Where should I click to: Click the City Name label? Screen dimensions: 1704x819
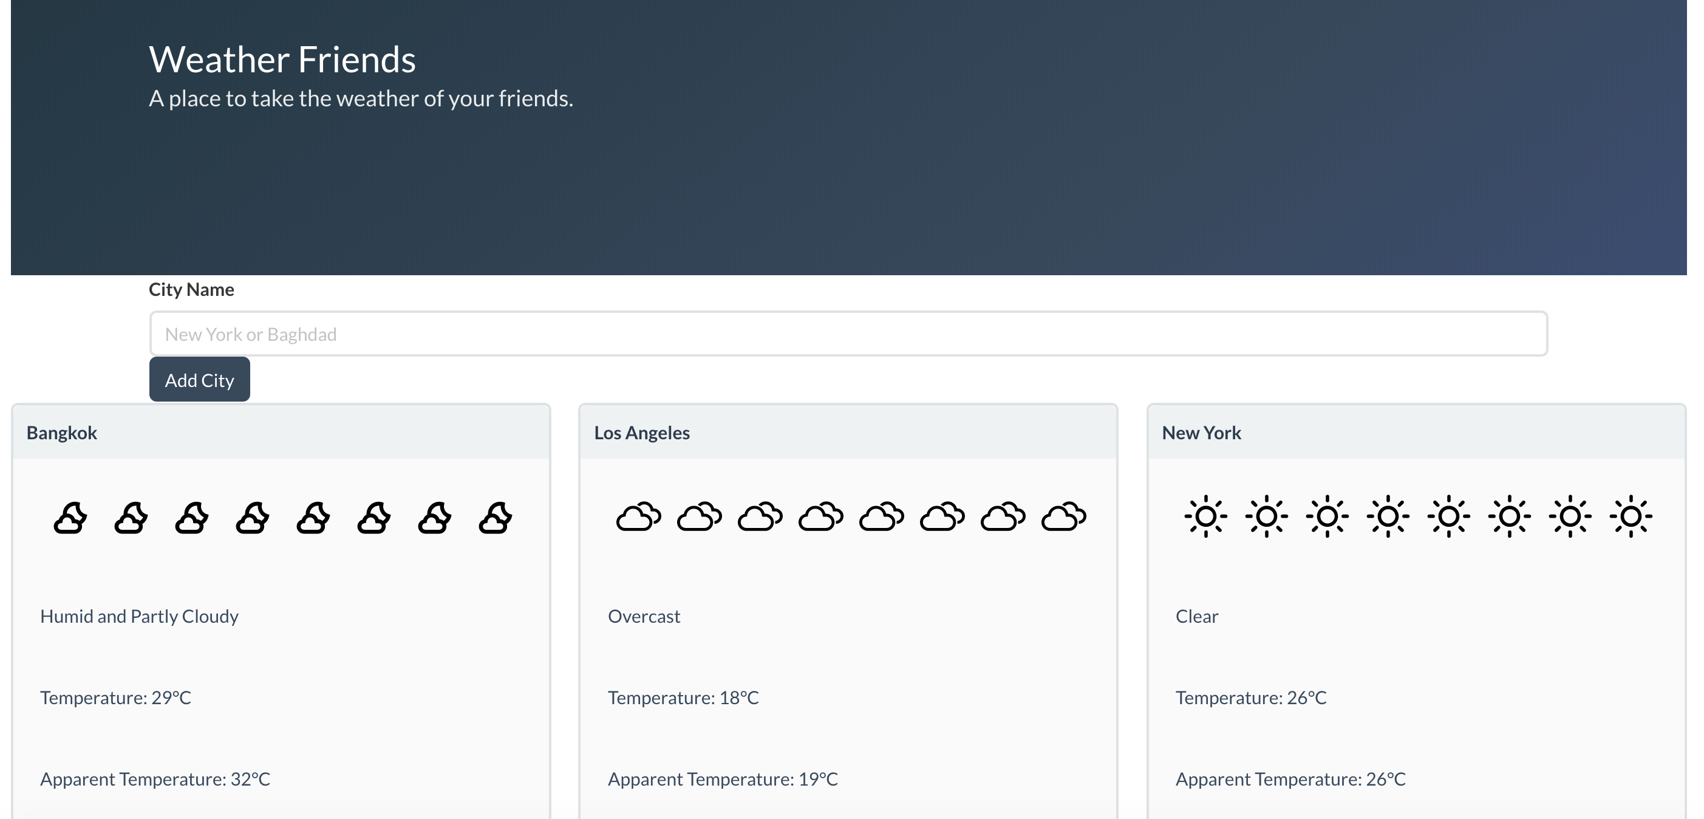point(191,290)
